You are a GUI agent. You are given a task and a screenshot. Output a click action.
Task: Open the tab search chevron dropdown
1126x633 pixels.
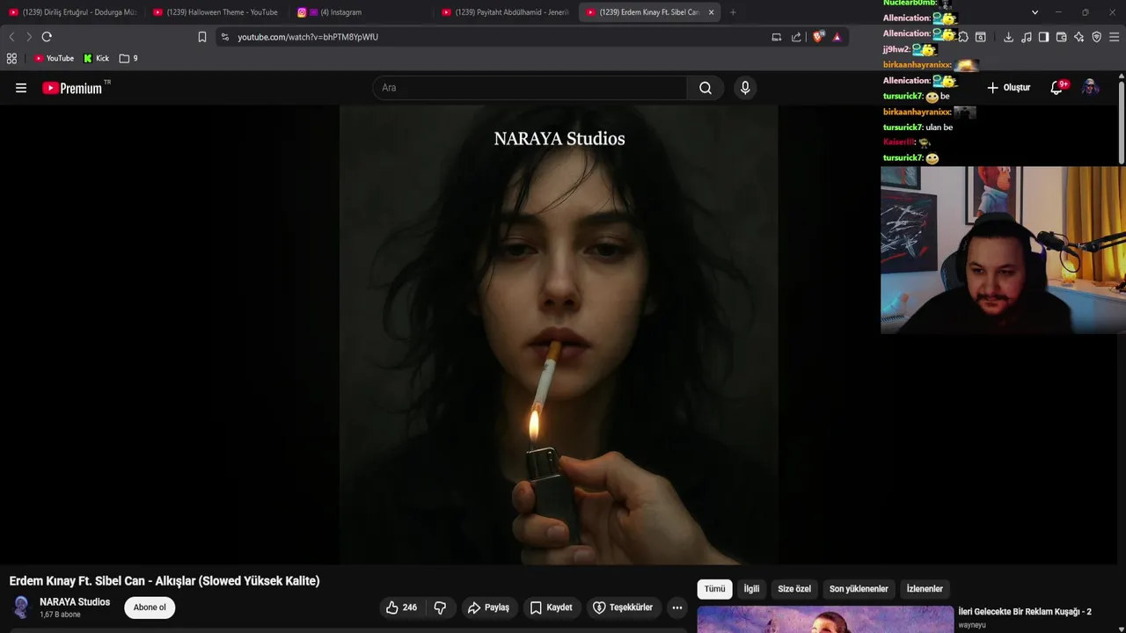pyautogui.click(x=1035, y=12)
